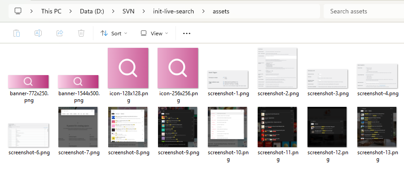Select the screenshot-9.png thumbnail
This screenshot has width=404, height=169.
178,127
